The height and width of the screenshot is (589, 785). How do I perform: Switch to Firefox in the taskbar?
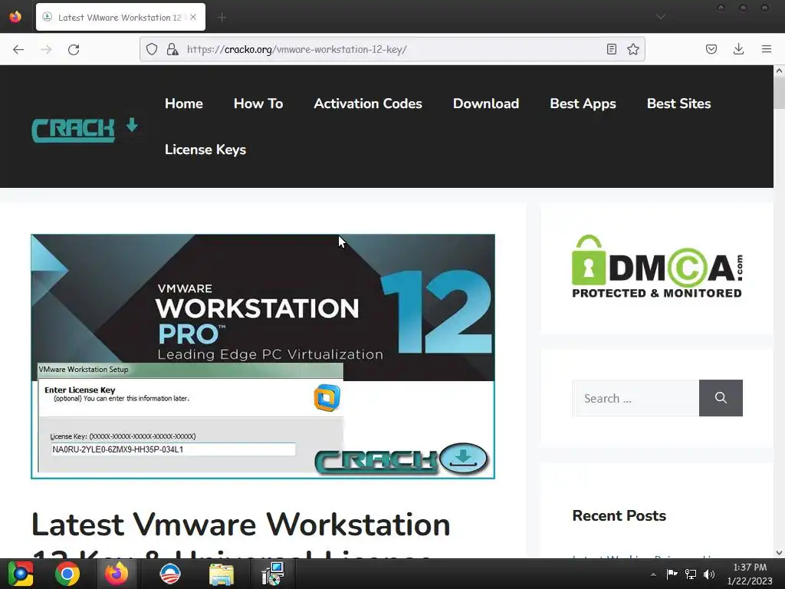(117, 574)
